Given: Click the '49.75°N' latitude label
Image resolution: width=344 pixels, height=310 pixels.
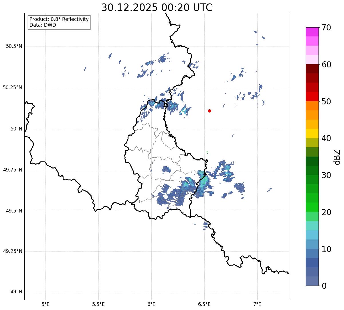Looking at the screenshot, I should (x=13, y=170).
